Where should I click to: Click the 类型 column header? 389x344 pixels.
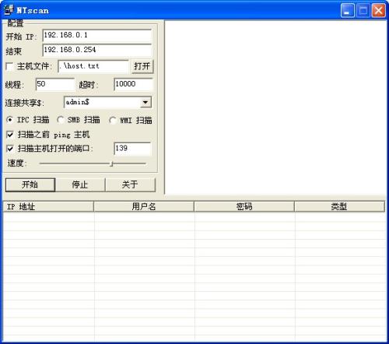[x=339, y=207]
